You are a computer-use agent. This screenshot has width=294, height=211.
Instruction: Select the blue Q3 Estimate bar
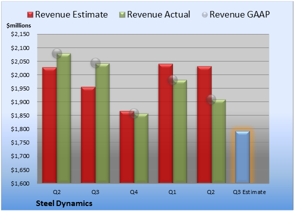point(242,157)
